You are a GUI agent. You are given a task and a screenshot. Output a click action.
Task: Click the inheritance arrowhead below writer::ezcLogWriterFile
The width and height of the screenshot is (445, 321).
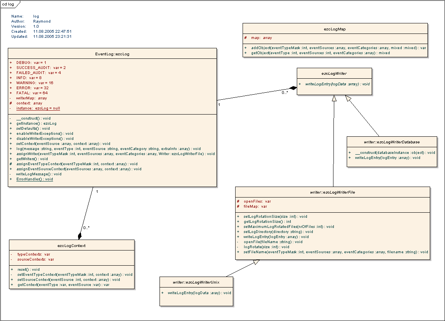coord(256,263)
